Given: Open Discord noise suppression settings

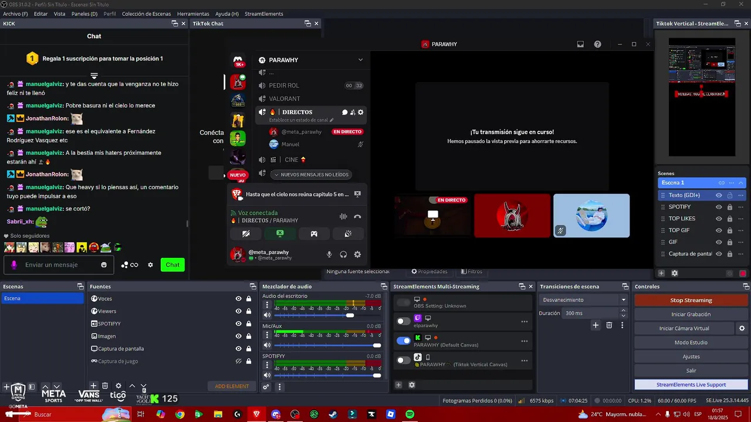Looking at the screenshot, I should (x=343, y=216).
